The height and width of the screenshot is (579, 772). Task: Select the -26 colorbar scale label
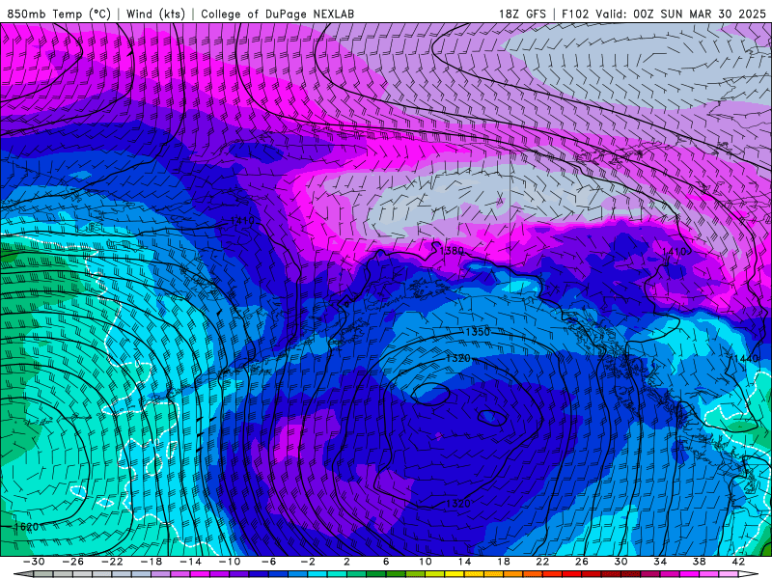tap(73, 562)
